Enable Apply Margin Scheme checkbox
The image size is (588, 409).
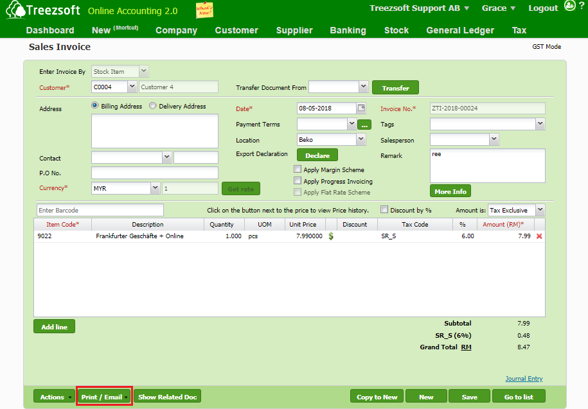coord(298,170)
